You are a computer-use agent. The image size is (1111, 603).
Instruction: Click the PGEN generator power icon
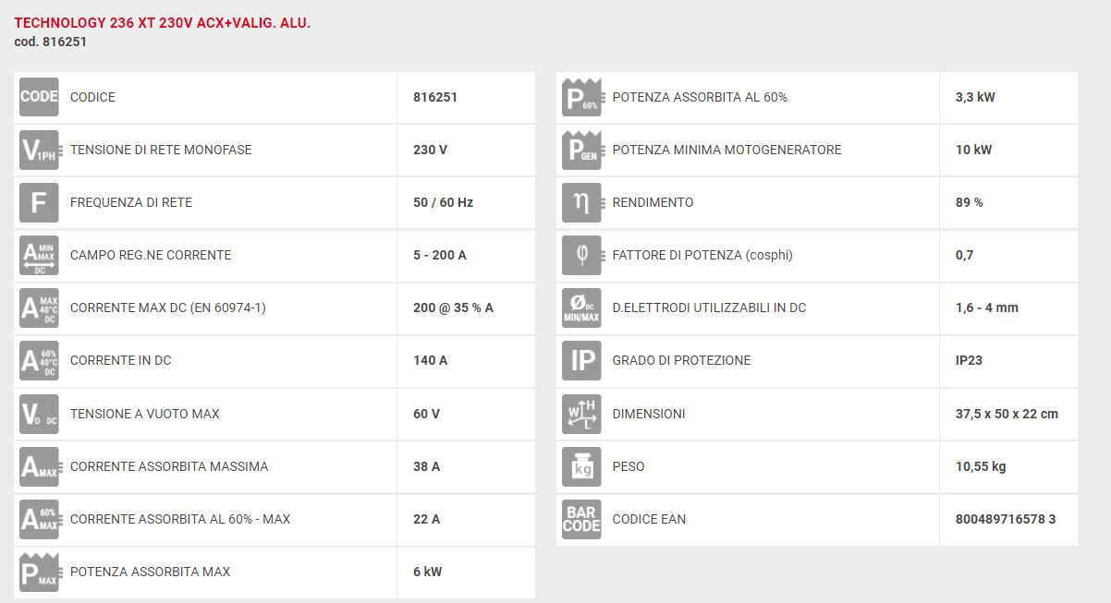pyautogui.click(x=581, y=150)
